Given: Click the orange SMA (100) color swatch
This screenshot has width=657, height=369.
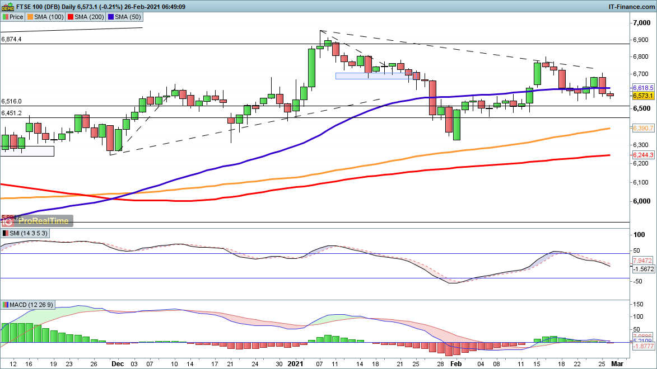Looking at the screenshot, I should point(30,17).
